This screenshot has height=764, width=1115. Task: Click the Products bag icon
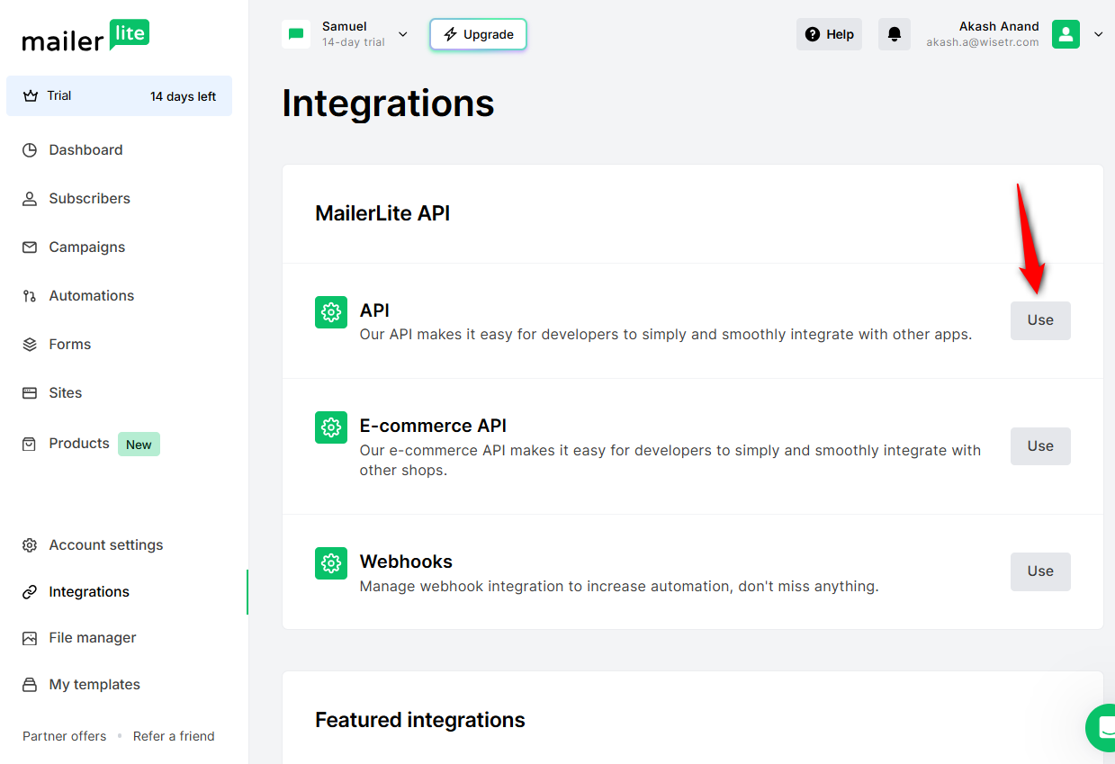(30, 444)
